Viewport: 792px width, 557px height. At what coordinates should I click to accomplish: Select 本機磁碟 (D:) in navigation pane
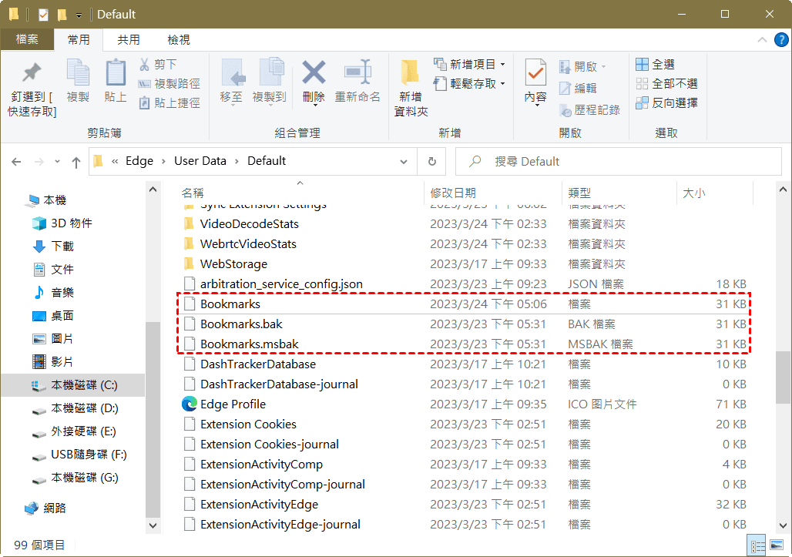coord(84,408)
